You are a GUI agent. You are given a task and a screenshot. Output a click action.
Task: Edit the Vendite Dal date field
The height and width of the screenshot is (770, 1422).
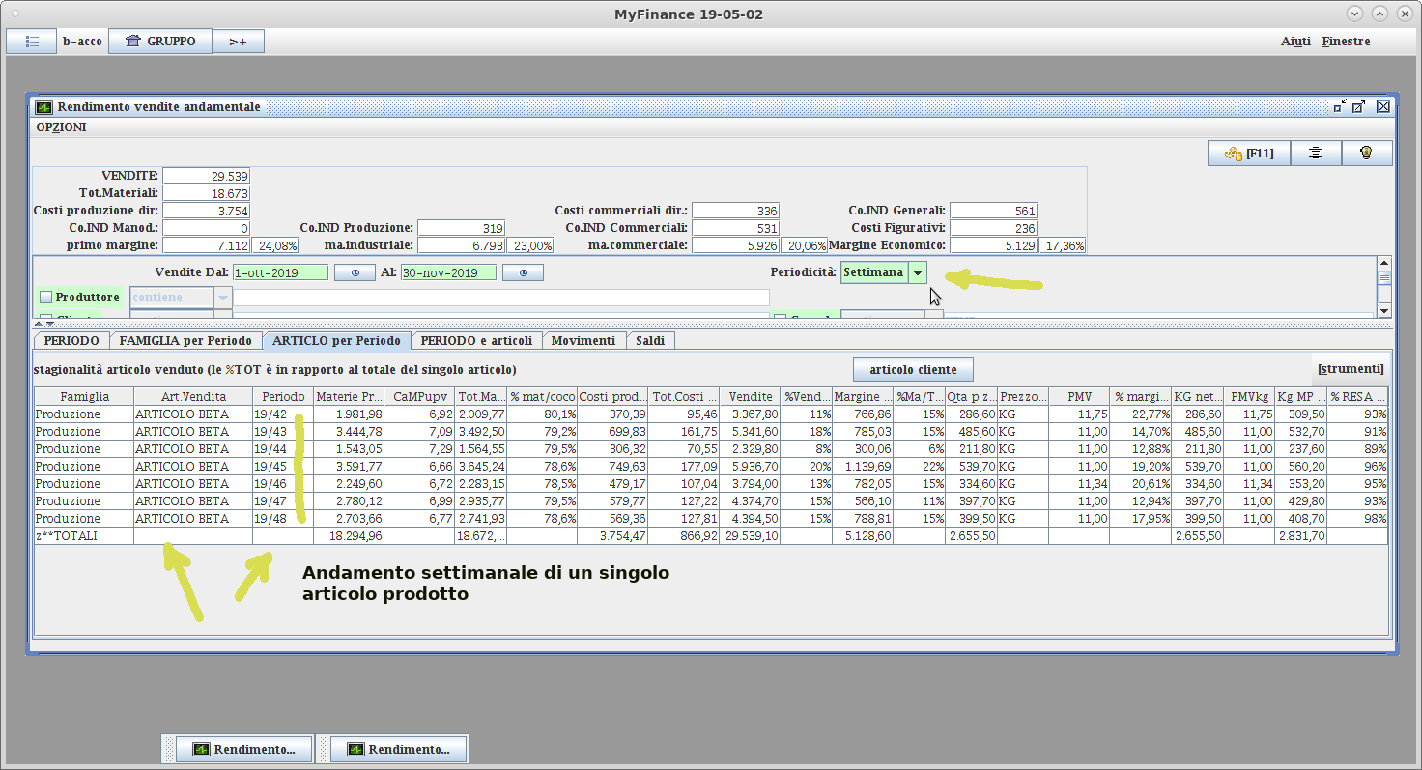[280, 273]
